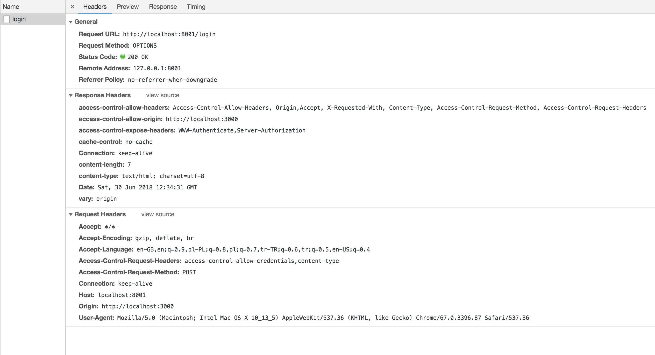Select the login request in list
The image size is (655, 355).
(19, 19)
